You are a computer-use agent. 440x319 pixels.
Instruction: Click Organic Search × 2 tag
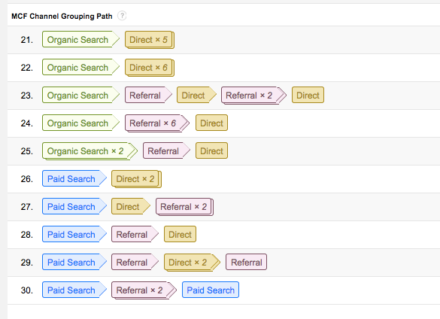click(x=90, y=151)
